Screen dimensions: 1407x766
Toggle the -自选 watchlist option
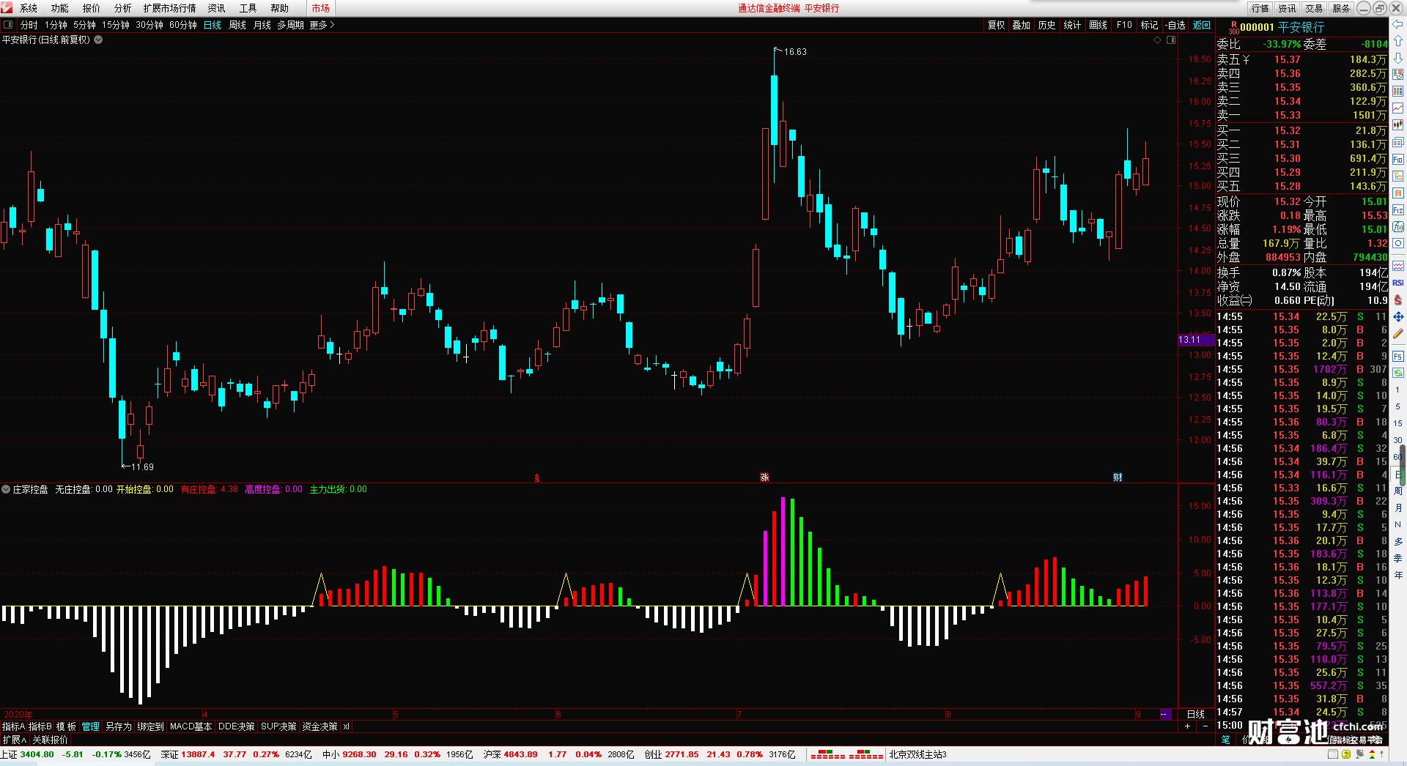coord(1175,25)
